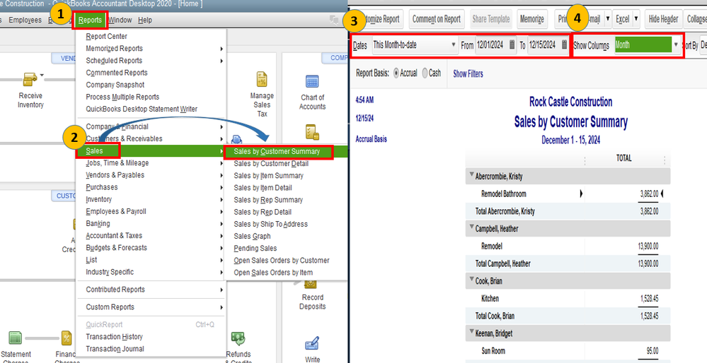Open the Help menu
This screenshot has width=707, height=363.
(145, 20)
